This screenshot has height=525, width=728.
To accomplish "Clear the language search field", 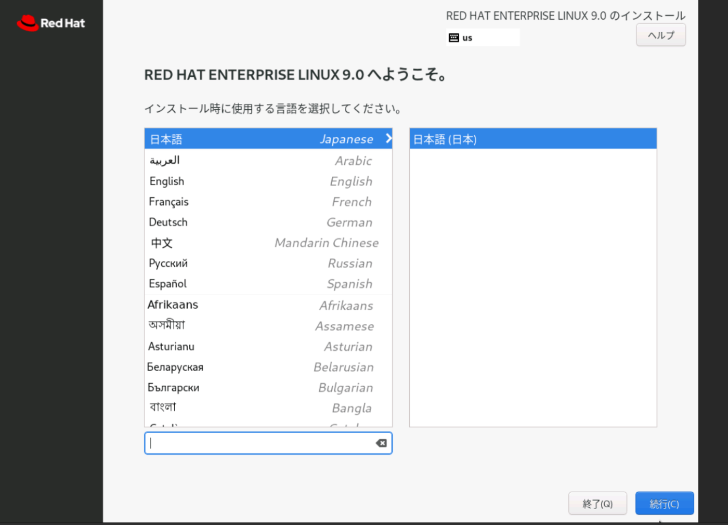I will pyautogui.click(x=381, y=443).
